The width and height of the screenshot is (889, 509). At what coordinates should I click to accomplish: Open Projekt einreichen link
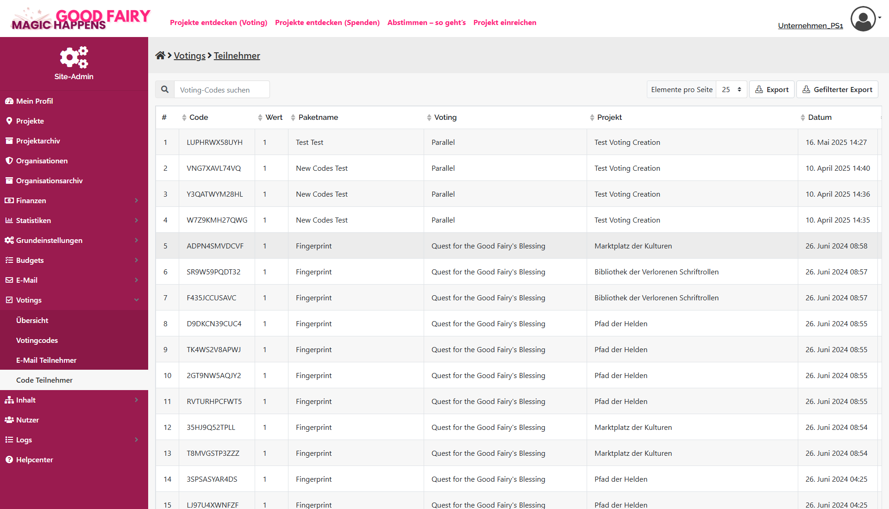[505, 22]
